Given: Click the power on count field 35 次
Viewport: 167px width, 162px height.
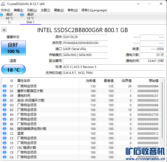Looking at the screenshot, I should pyautogui.click(x=152, y=55).
